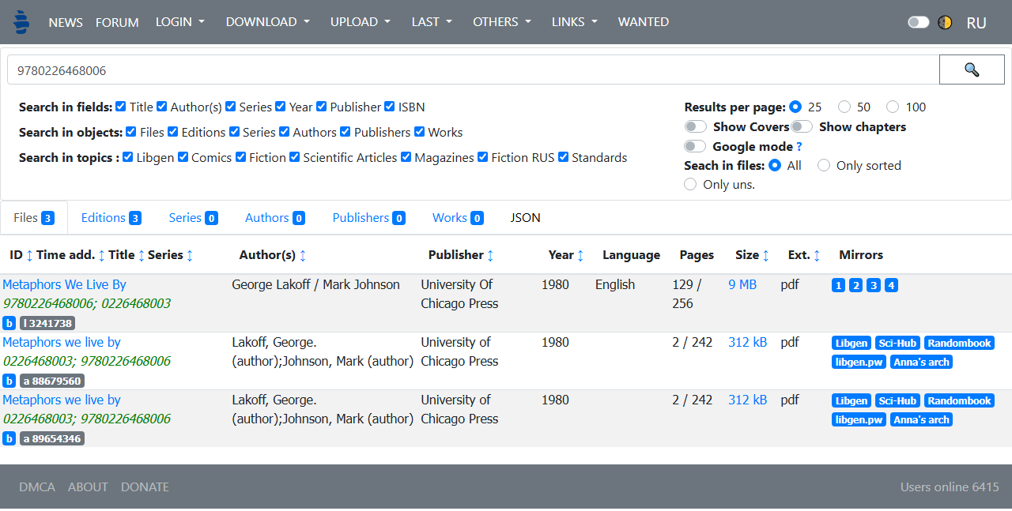Open the DOWNLOAD dropdown menu
Image resolution: width=1012 pixels, height=511 pixels.
pos(268,22)
